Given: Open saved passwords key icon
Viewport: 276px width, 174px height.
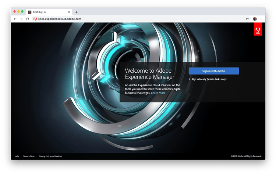Looking at the screenshot, I should [247, 19].
